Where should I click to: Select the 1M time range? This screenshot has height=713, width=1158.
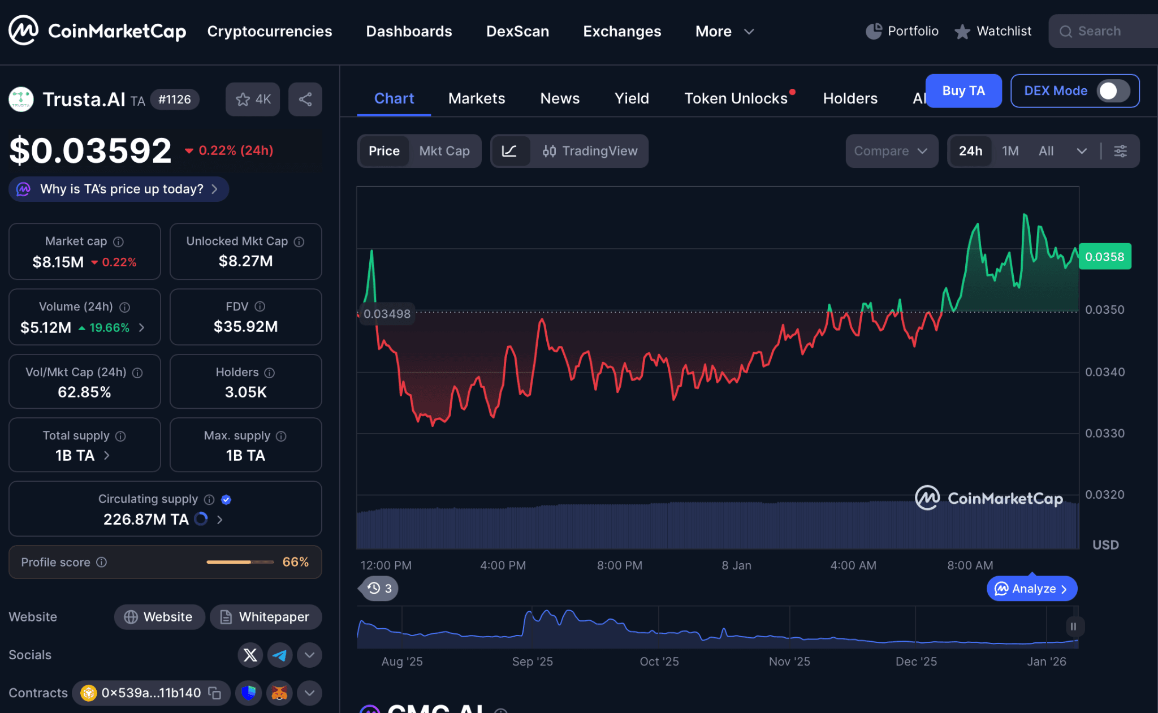[x=1010, y=151]
